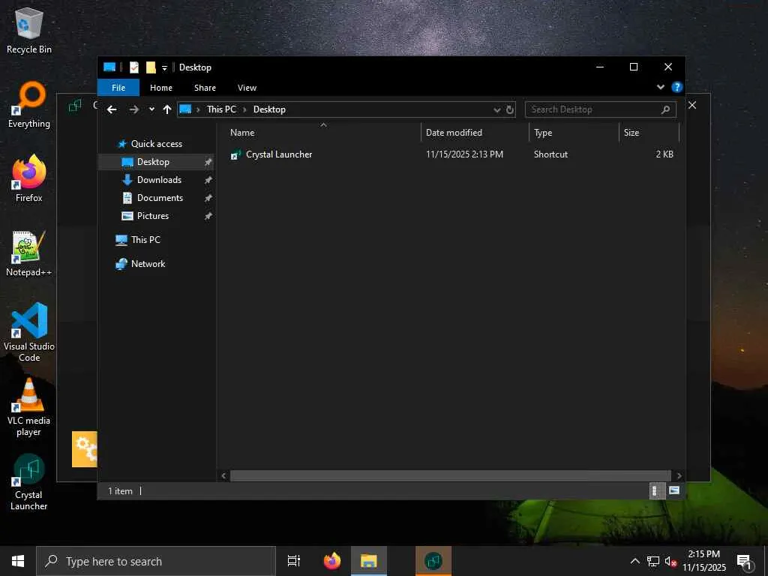Show hidden system tray icons
768x576 pixels.
[x=634, y=561]
